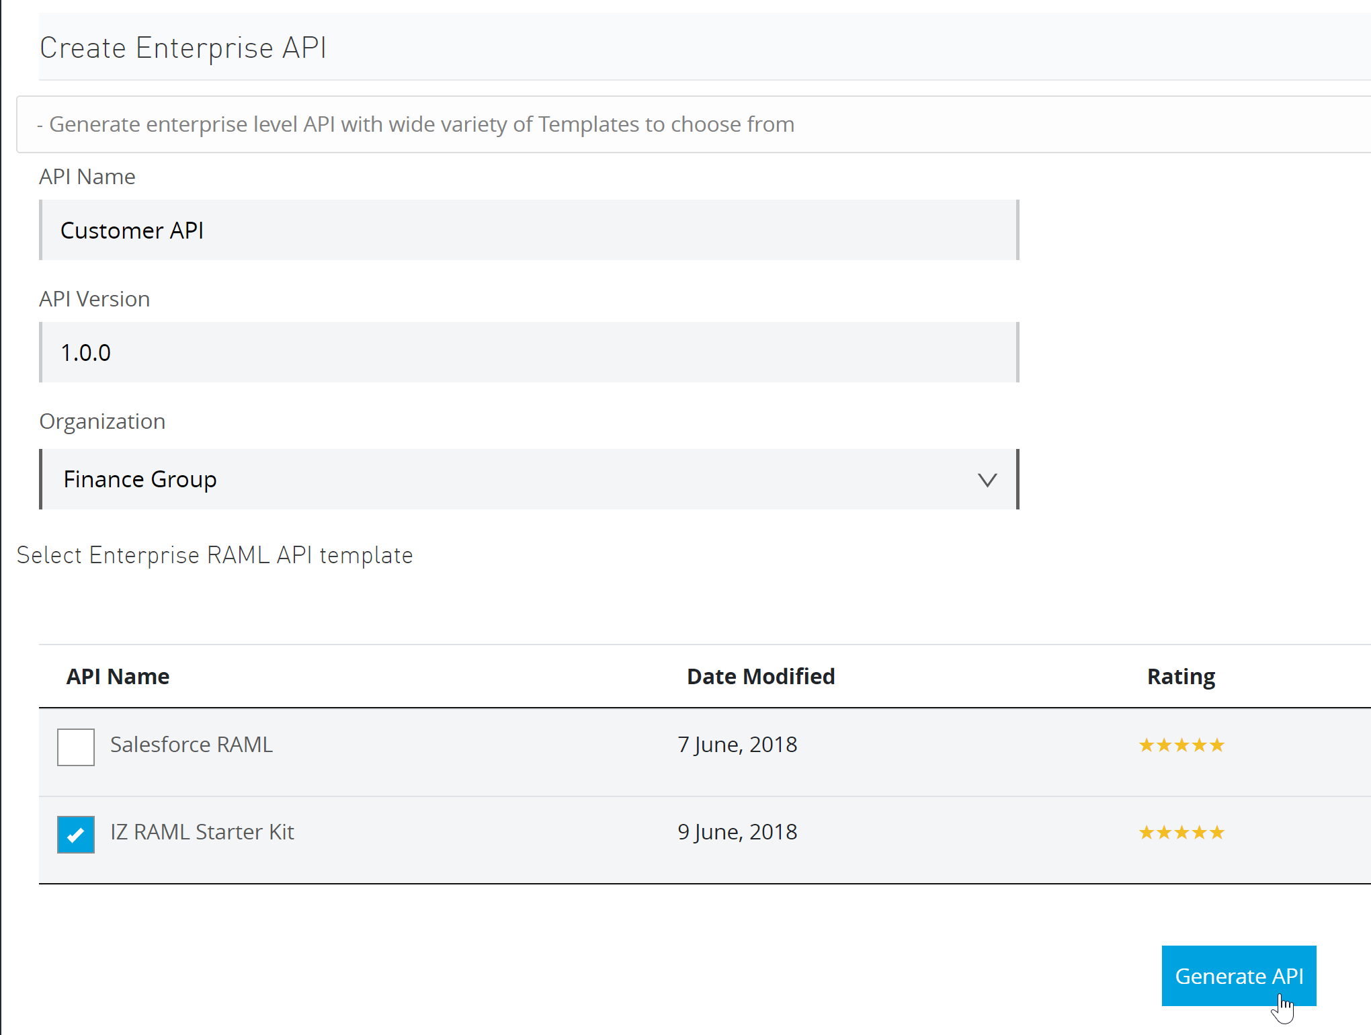The image size is (1371, 1035).
Task: Click the 7 June, 2018 date cell
Action: 737,745
